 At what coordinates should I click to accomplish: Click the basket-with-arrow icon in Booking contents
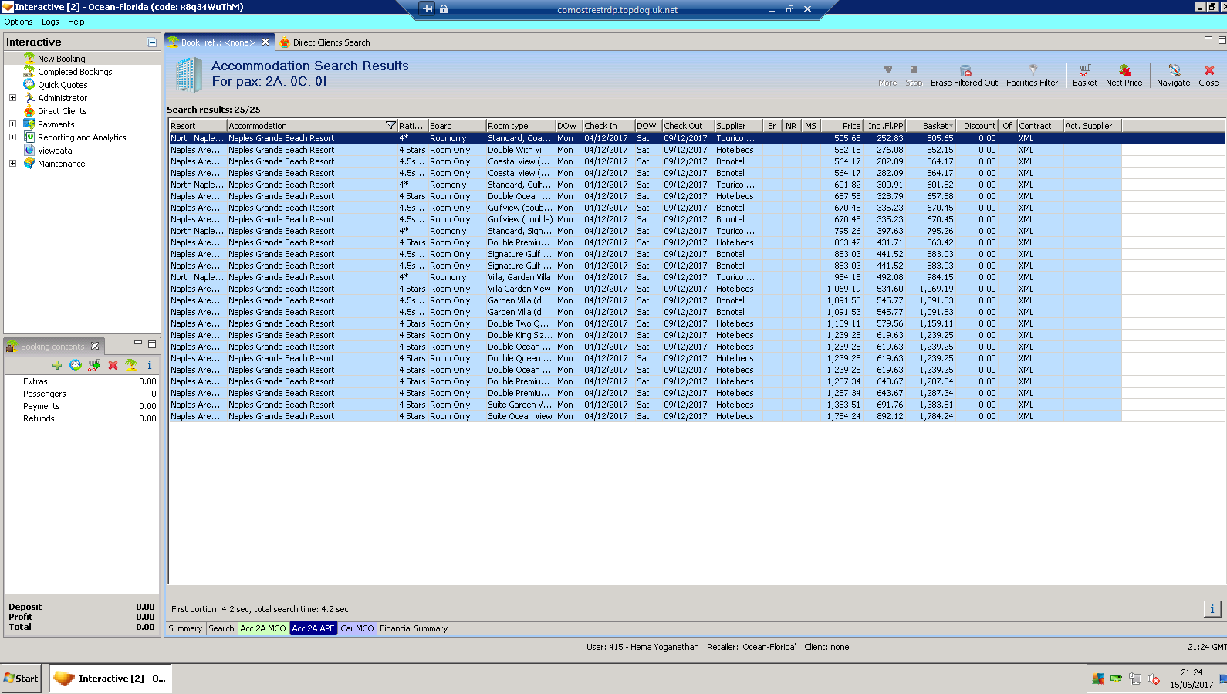(94, 365)
